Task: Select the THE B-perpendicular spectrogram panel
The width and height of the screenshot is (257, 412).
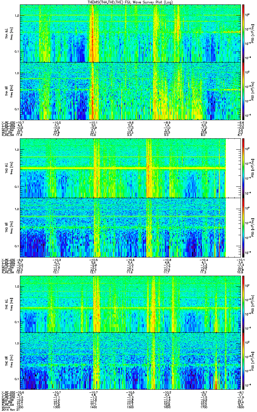Action: [130, 304]
